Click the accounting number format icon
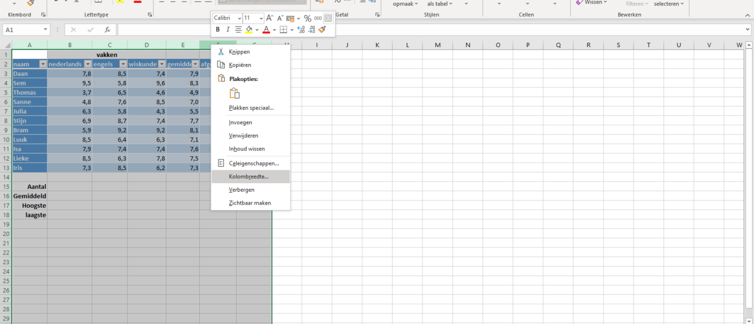Image resolution: width=754 pixels, height=324 pixels. 291,18
